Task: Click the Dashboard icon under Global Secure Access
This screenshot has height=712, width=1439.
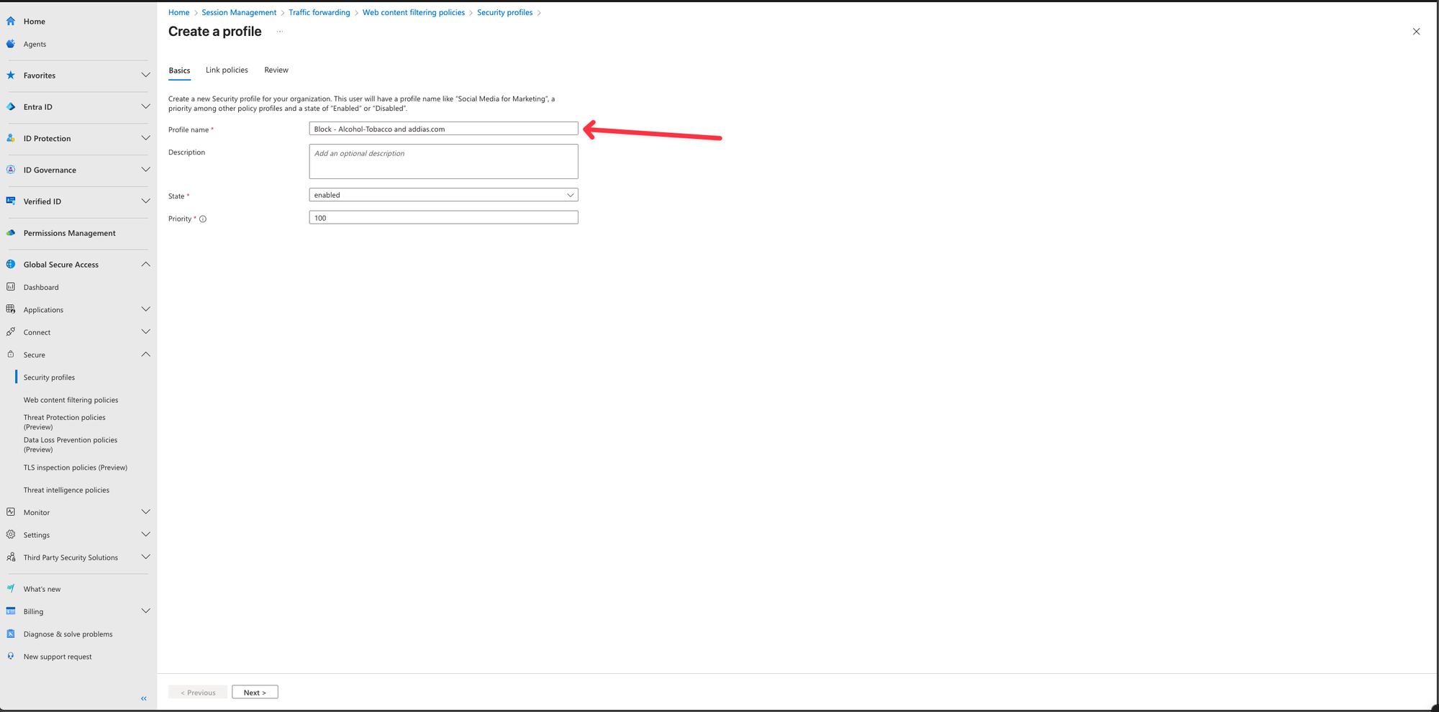Action: pos(11,287)
